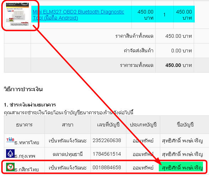Click the ค่าจัดส่งสินค้า label
The height and width of the screenshot is (177, 209).
pos(139,51)
